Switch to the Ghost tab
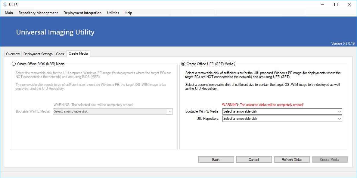This screenshot has width=357, height=178. pos(60,54)
